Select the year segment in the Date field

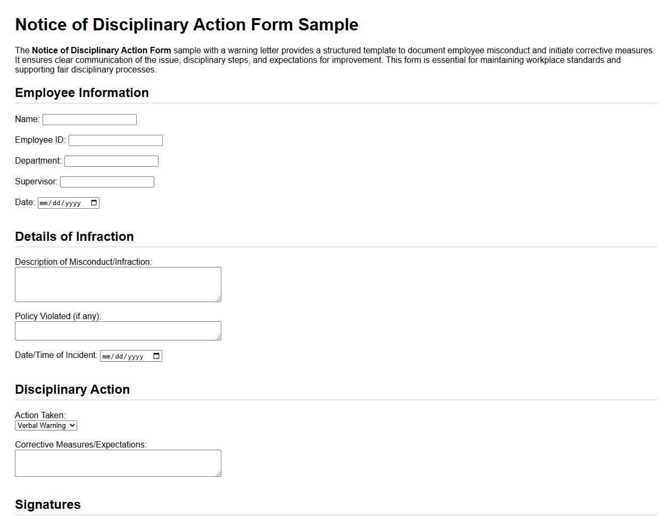[73, 202]
